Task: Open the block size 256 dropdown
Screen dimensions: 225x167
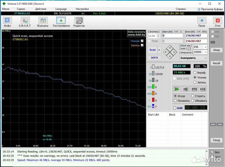Action: 206,47
